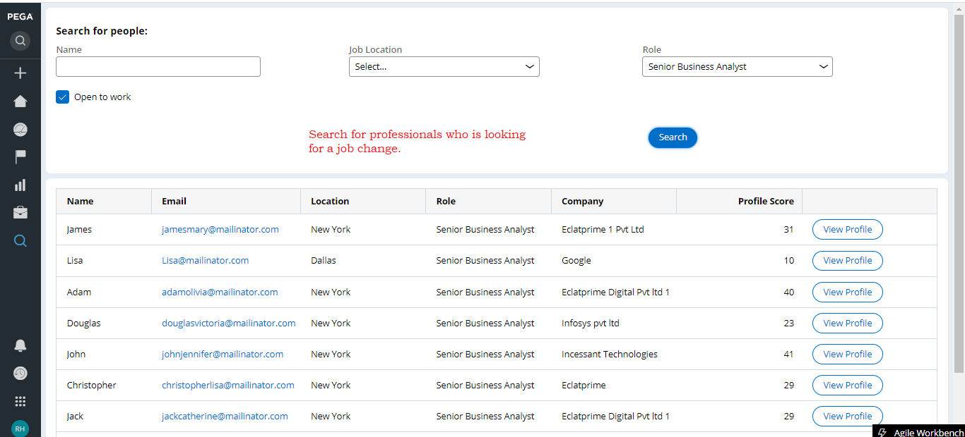Viewport: 965px width, 437px height.
Task: Click the Name search input field
Action: pyautogui.click(x=158, y=66)
